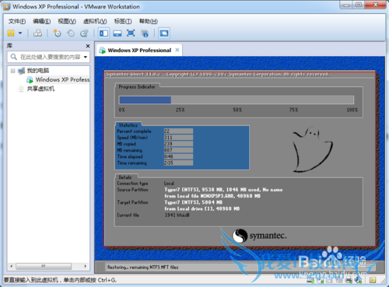Screen dimensions: 389x287
Task: Click the Time elapsed value 0:46
Action: tap(178, 156)
